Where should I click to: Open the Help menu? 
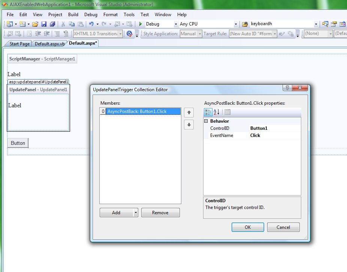point(182,15)
